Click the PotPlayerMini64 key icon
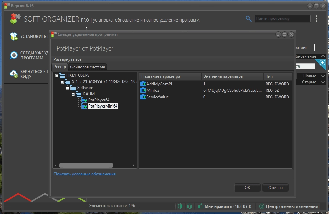 [84, 106]
